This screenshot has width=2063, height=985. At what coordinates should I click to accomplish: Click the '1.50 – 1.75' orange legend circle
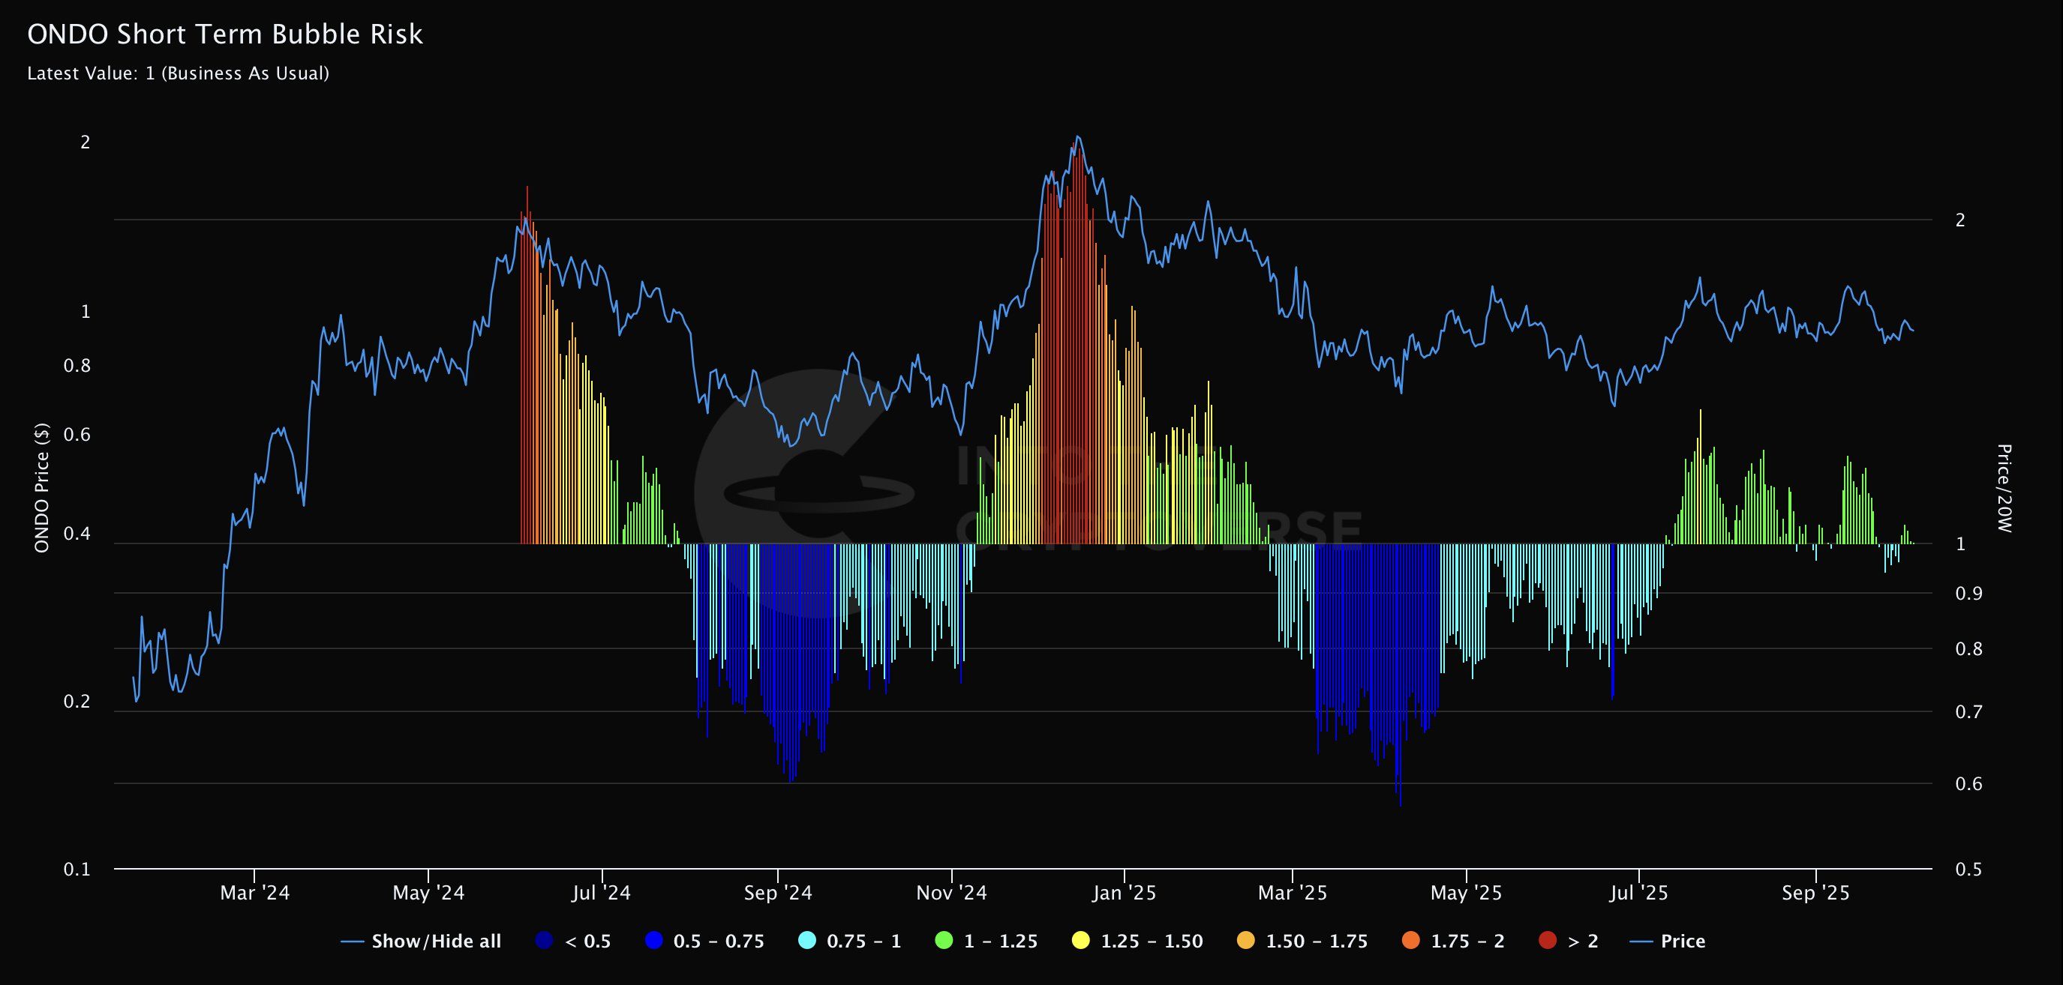(1247, 942)
